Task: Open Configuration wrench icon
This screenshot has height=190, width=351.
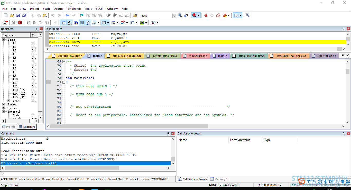Action: pos(247,15)
